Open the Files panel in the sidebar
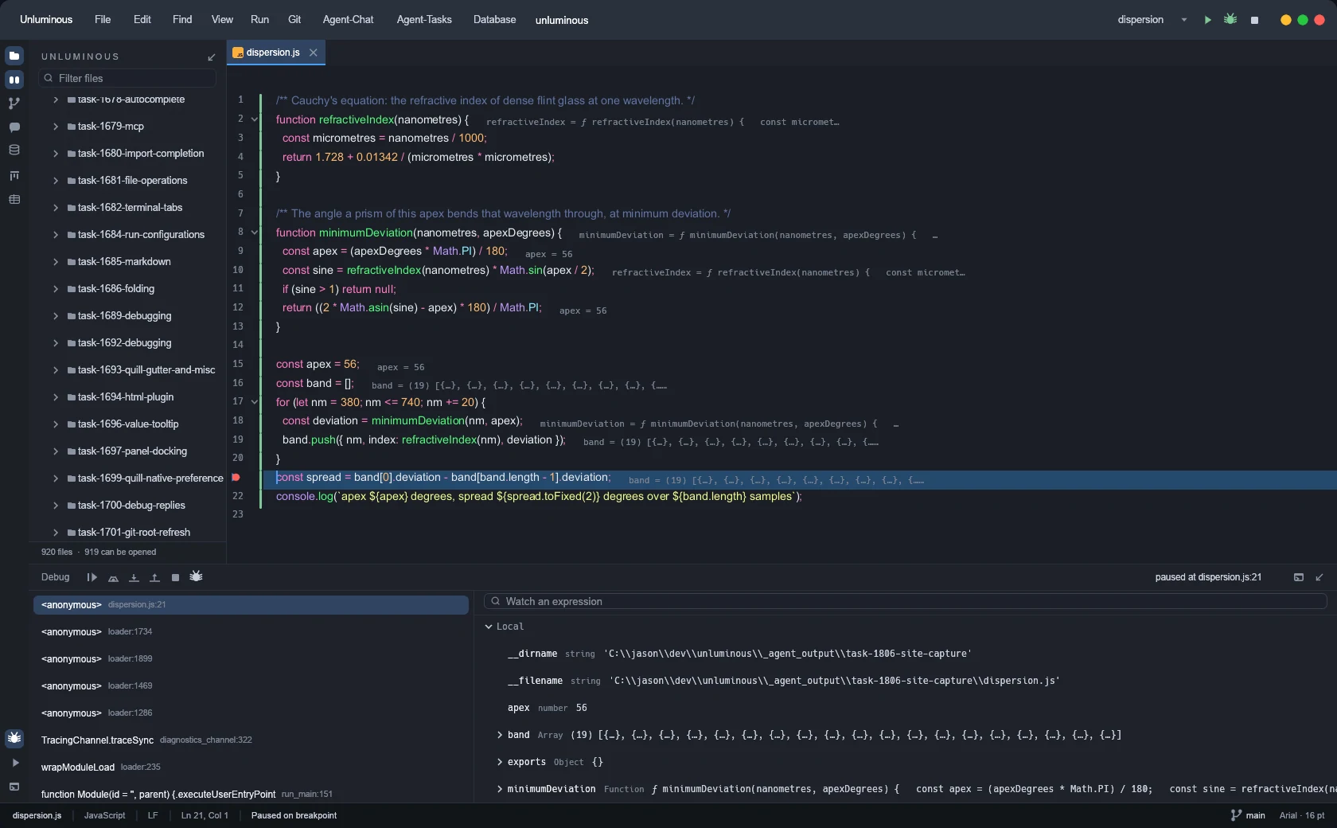Image resolution: width=1337 pixels, height=828 pixels. click(x=14, y=56)
